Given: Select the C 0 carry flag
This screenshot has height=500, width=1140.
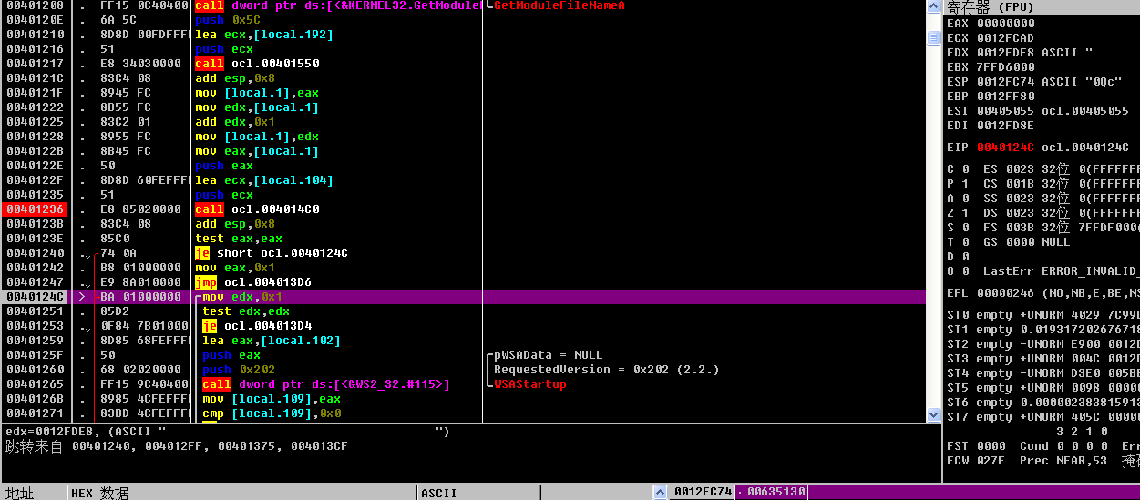Looking at the screenshot, I should click(958, 169).
